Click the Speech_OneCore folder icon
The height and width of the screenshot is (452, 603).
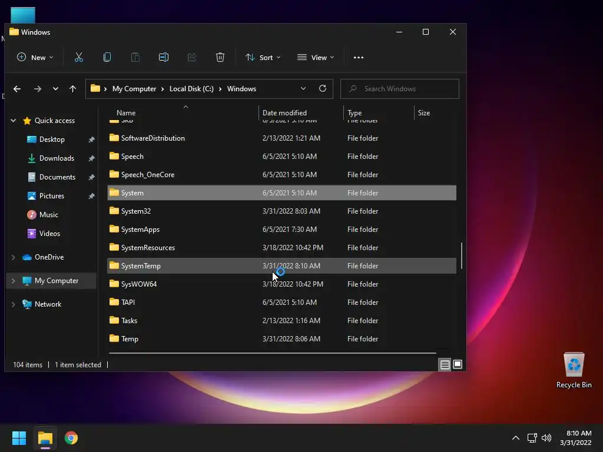point(114,174)
